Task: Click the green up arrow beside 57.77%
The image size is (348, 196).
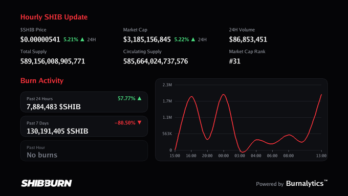Action: (140, 98)
